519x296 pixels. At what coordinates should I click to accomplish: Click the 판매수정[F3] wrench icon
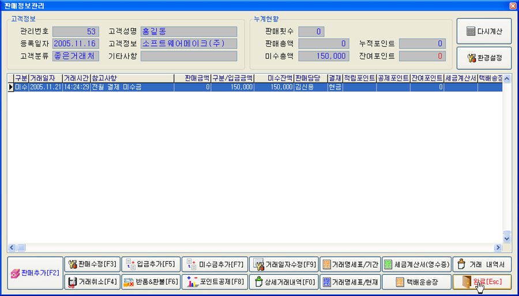(73, 264)
